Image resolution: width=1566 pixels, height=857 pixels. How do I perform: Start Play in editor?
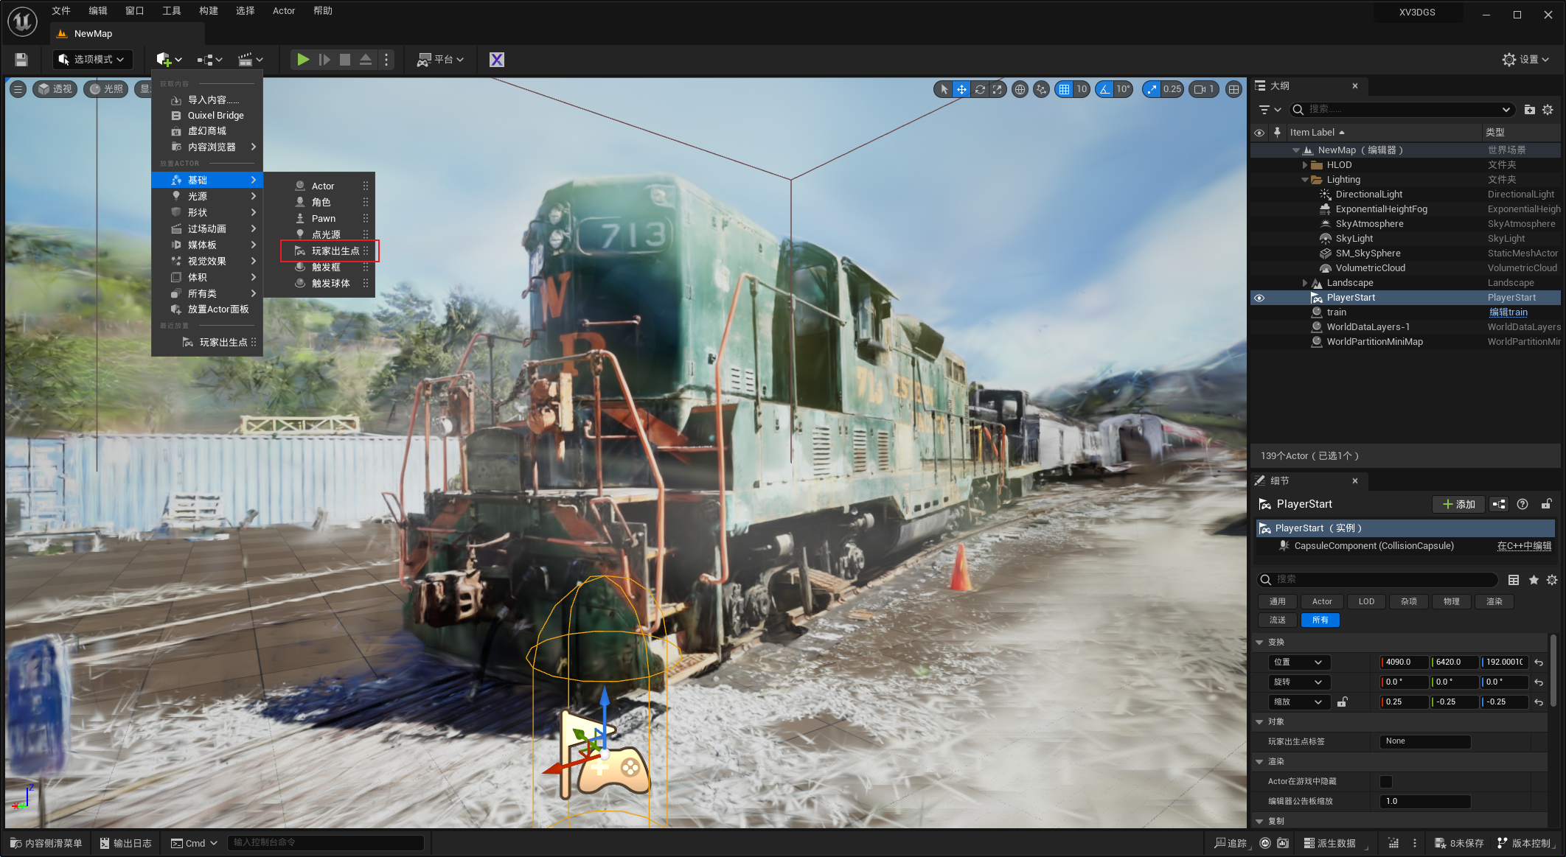(303, 60)
